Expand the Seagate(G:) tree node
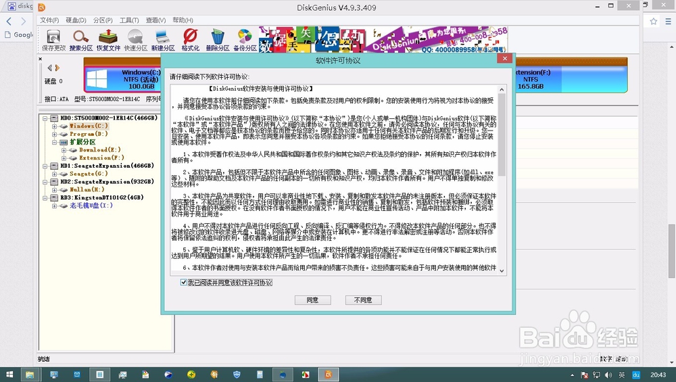 pos(54,174)
